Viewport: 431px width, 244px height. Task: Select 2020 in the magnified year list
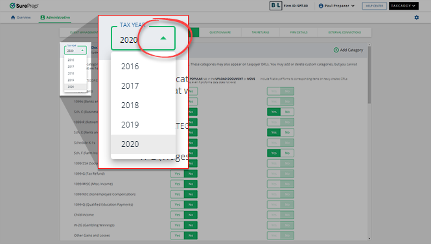(143, 144)
